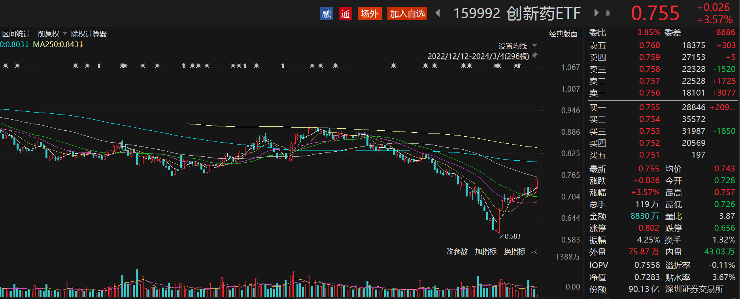Click 加入自选 add to watchlist button
The height and width of the screenshot is (299, 740).
click(x=407, y=14)
